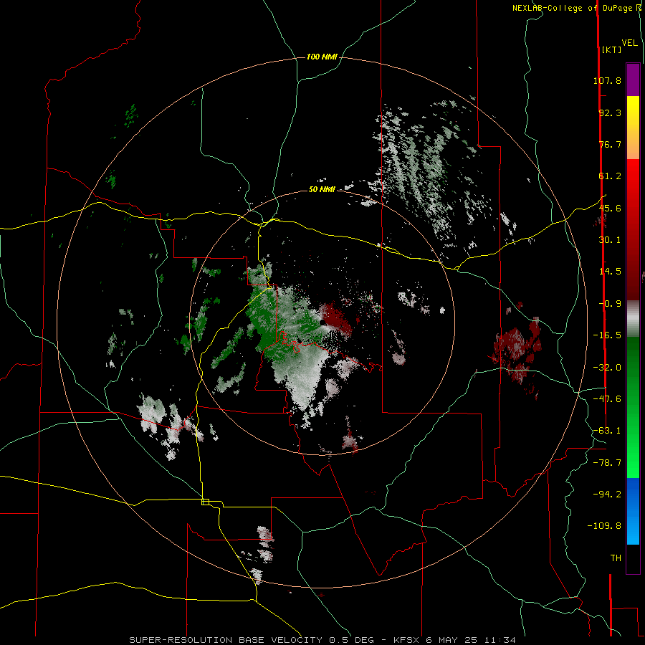The image size is (645, 645).
Task: Click the "TH" legend label
Action: click(x=616, y=558)
